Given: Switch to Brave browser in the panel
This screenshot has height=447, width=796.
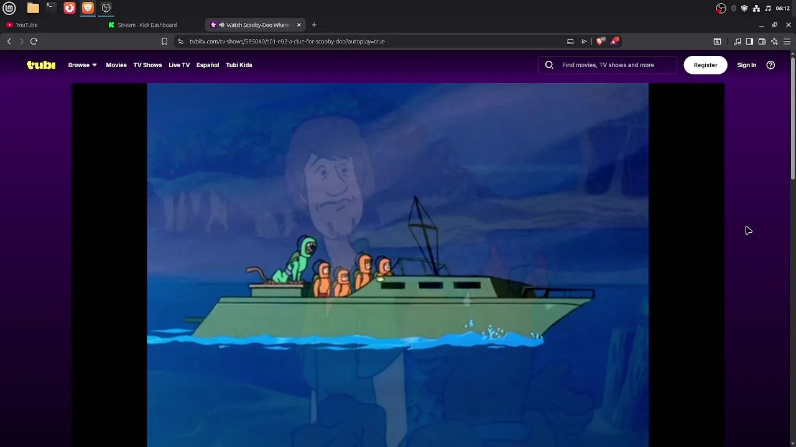Looking at the screenshot, I should (x=88, y=8).
